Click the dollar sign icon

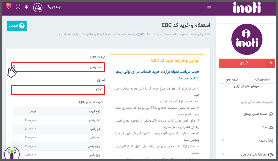click(27, 7)
